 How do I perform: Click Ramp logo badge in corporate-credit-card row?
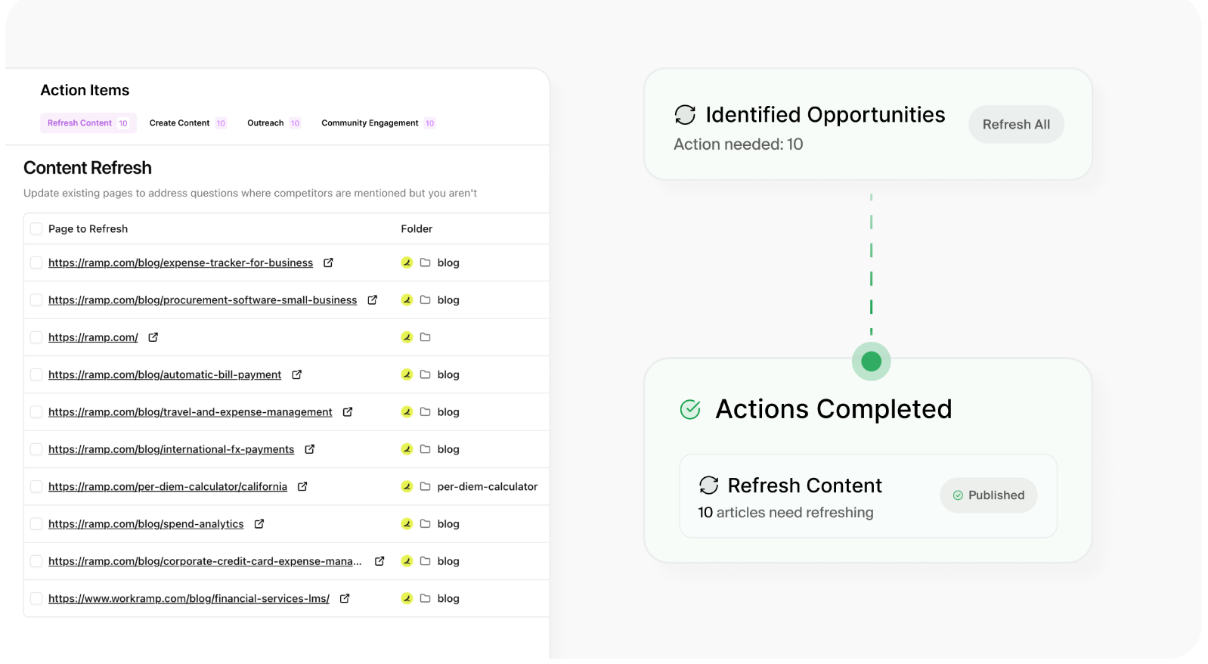click(407, 561)
